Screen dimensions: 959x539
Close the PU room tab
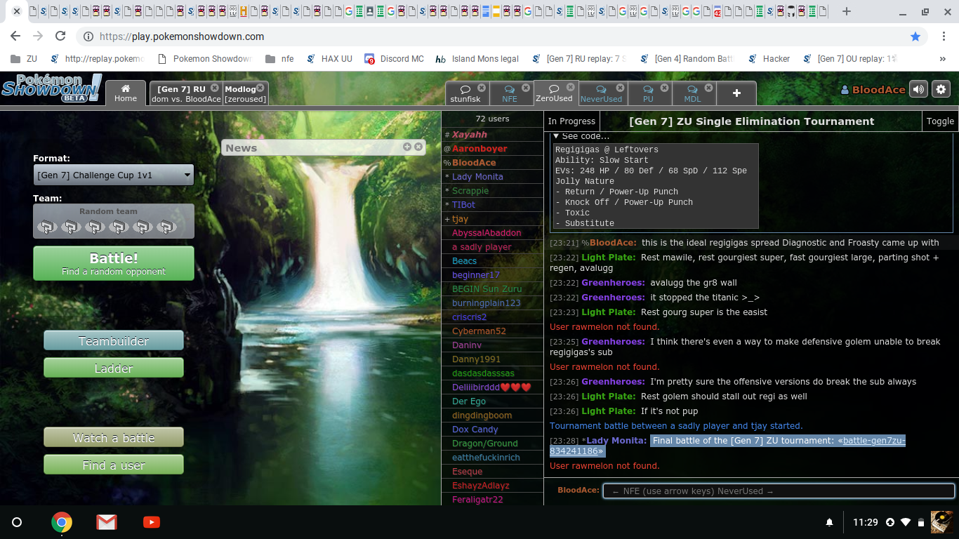coord(667,88)
